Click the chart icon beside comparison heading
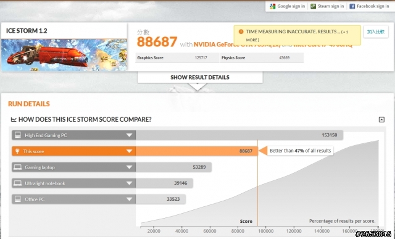The width and height of the screenshot is (395, 239). [14, 120]
